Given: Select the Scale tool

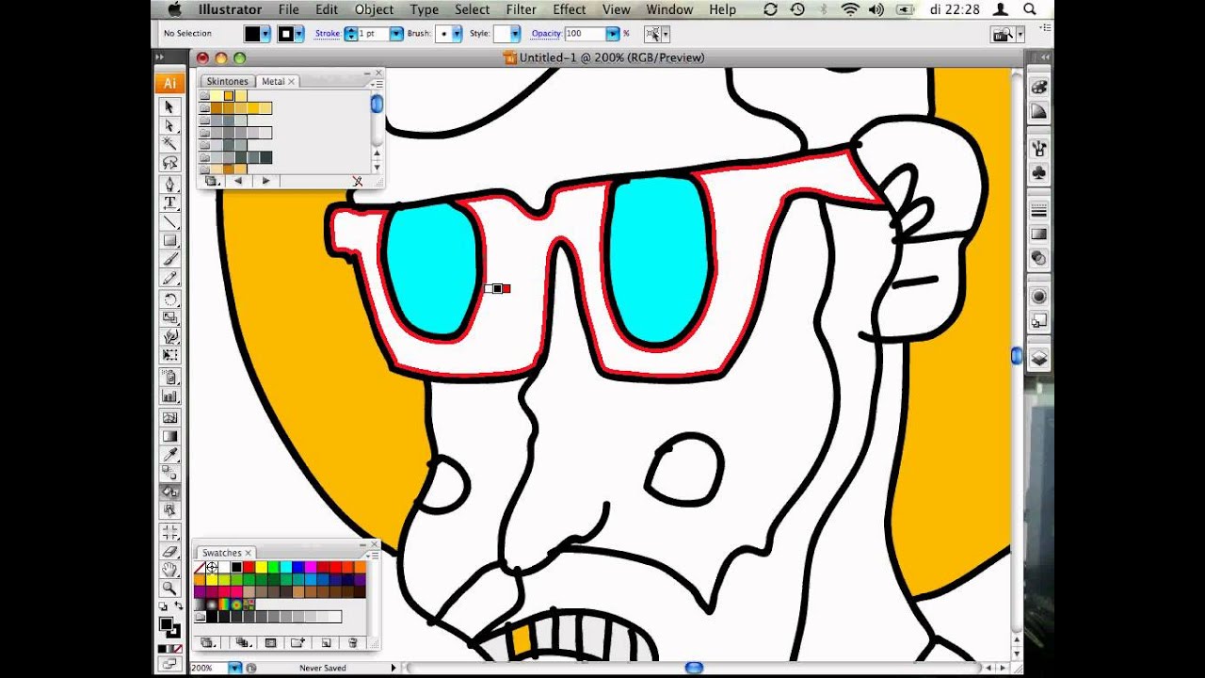Looking at the screenshot, I should pos(170,318).
